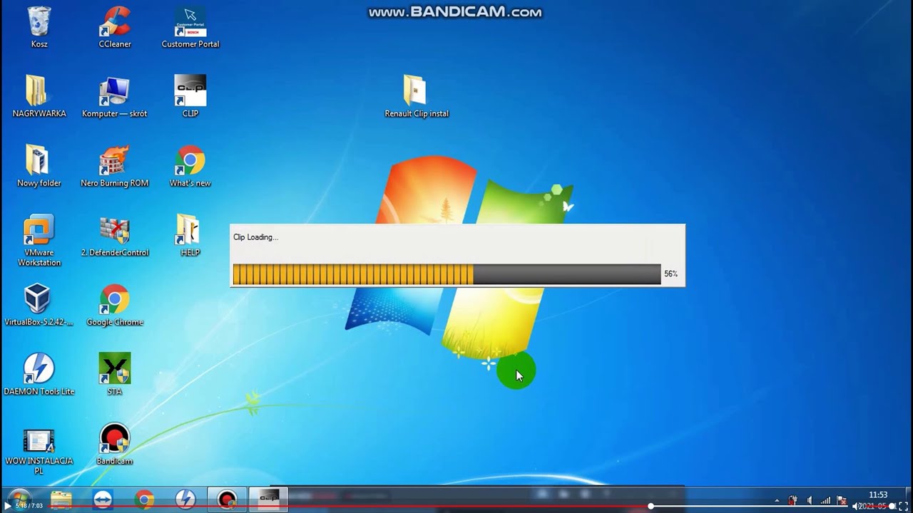Image resolution: width=913 pixels, height=513 pixels.
Task: Open the WOW INSTALACJA PL icon
Action: click(x=39, y=452)
